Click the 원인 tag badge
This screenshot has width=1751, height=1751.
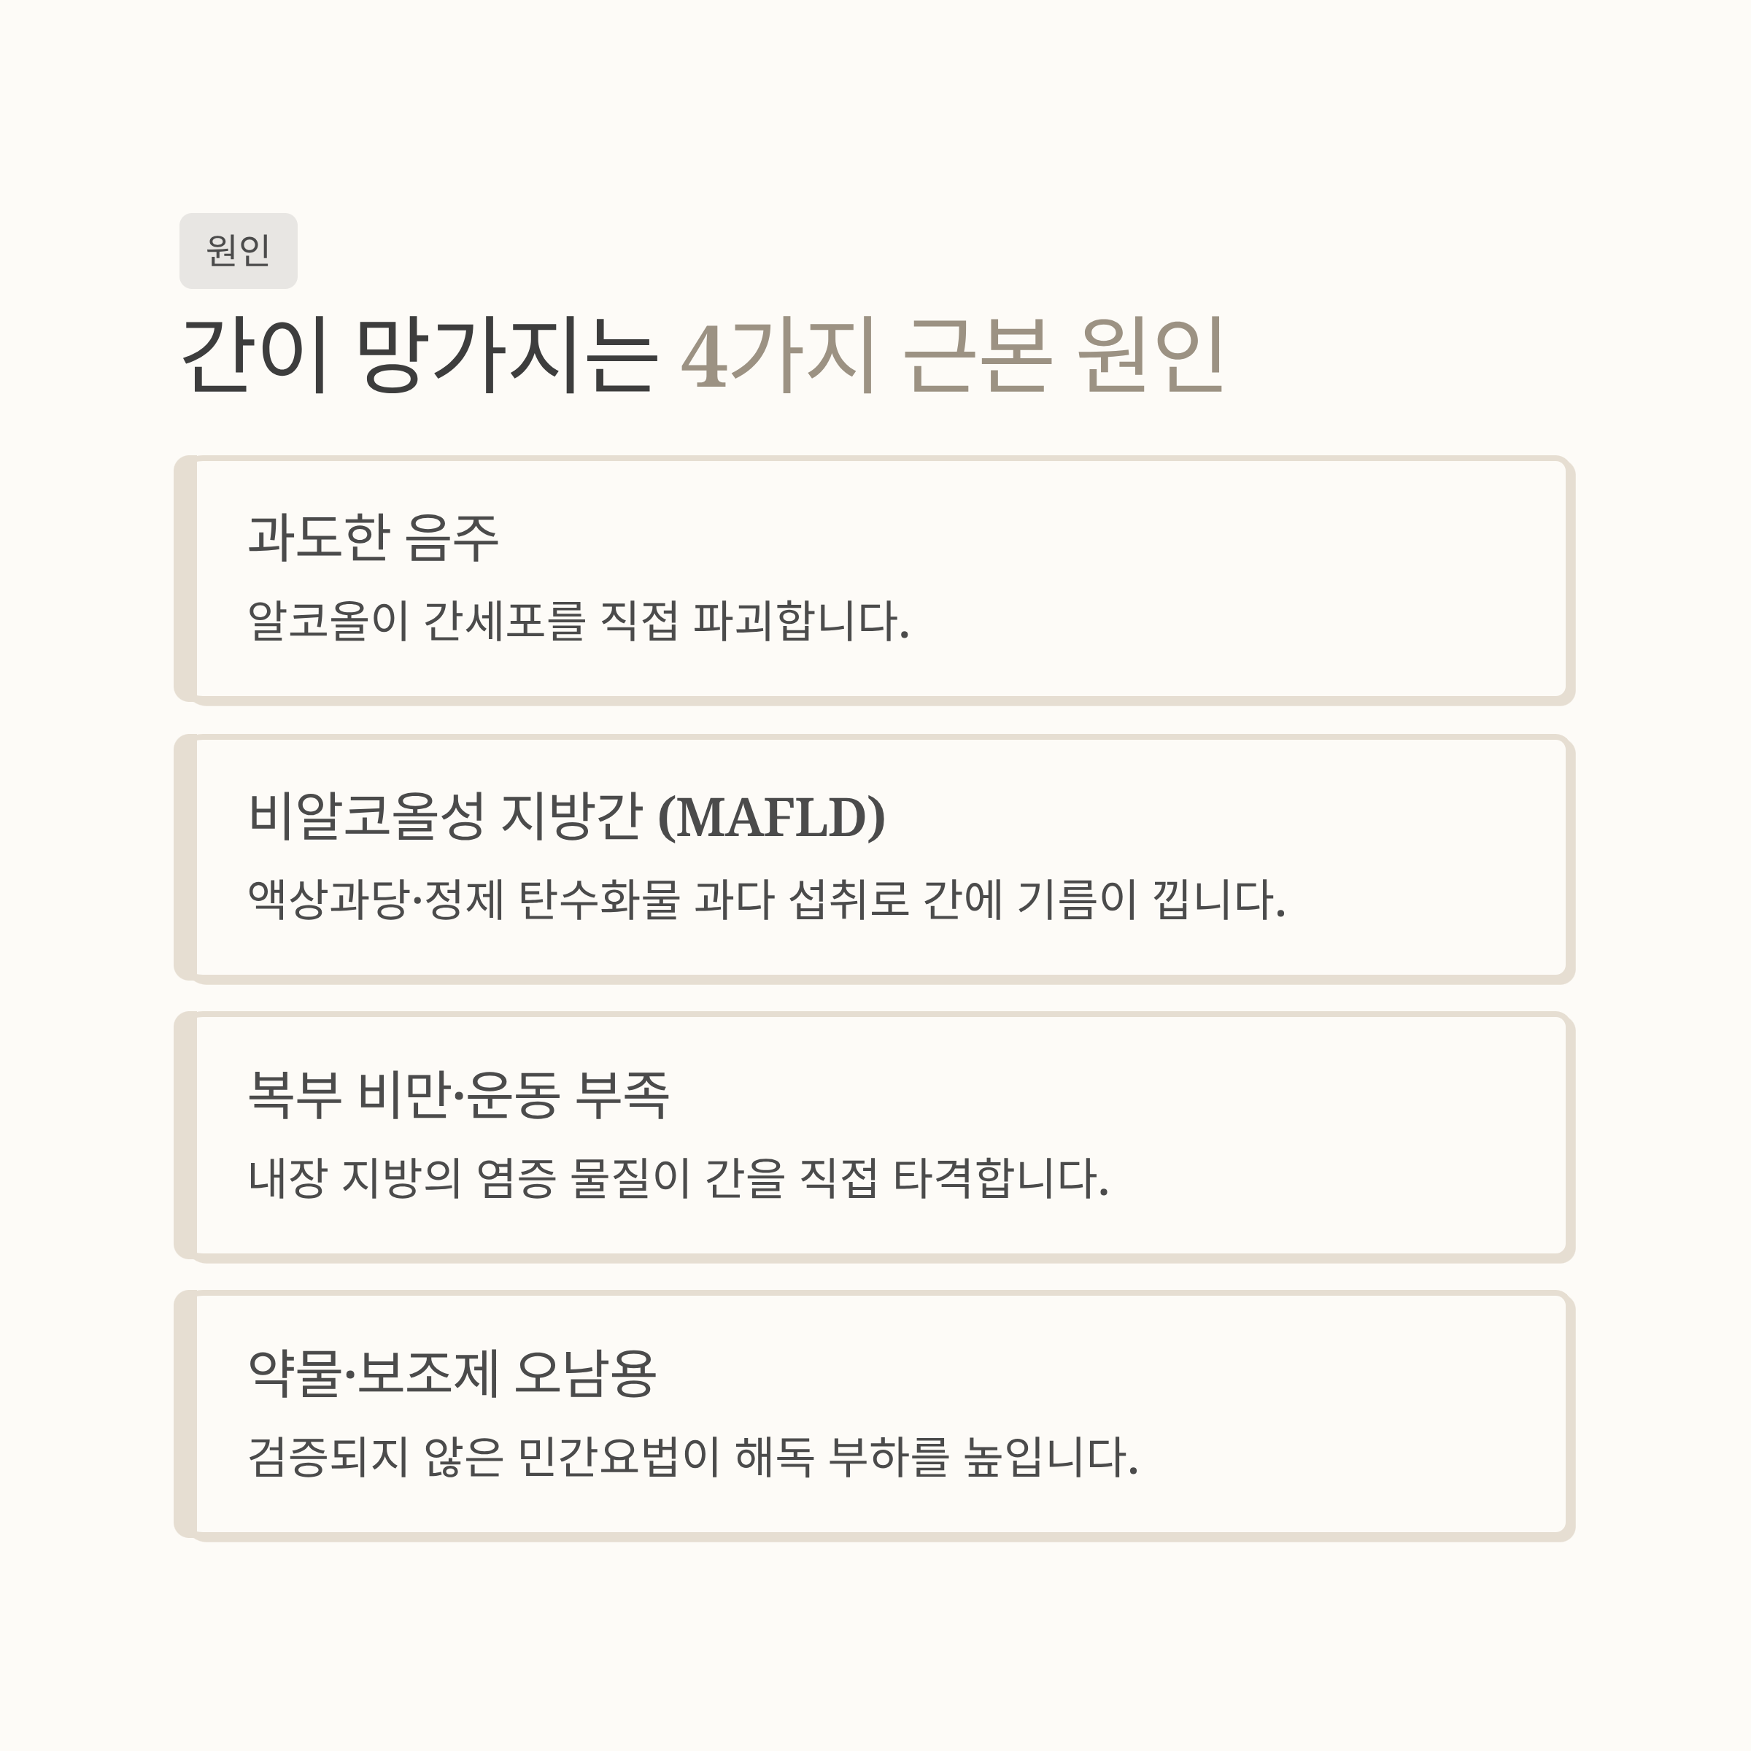coord(239,251)
